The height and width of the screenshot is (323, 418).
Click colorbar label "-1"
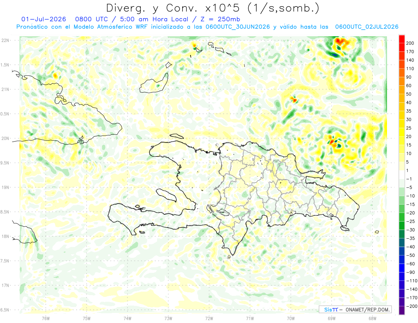[x=410, y=179]
